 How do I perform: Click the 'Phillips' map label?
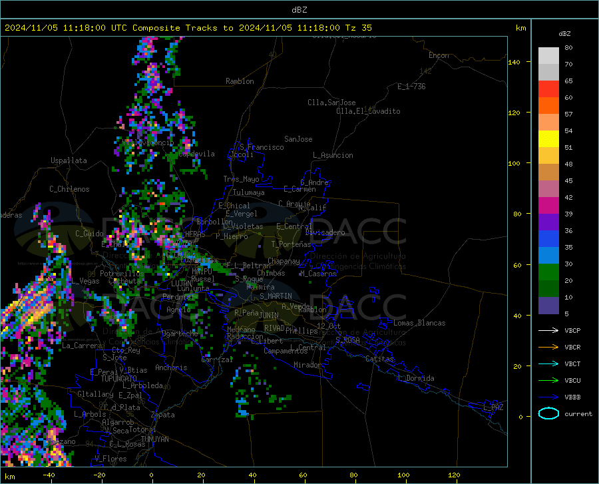click(x=301, y=331)
